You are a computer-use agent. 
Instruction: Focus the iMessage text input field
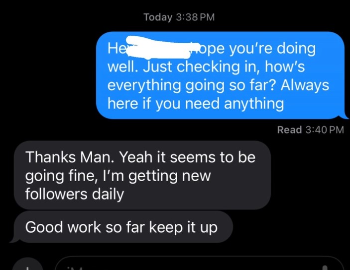click(199, 264)
